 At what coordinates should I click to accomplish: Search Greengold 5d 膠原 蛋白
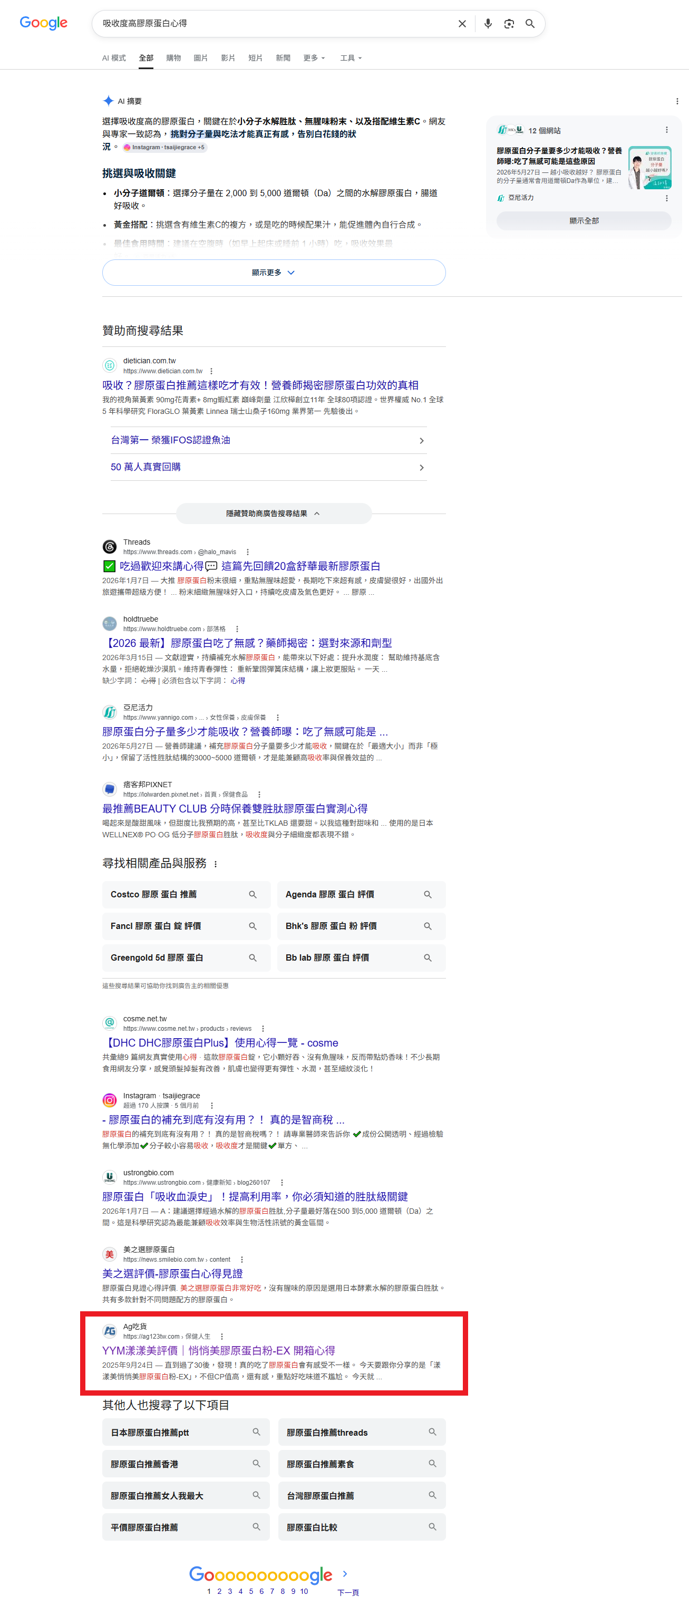(x=187, y=958)
